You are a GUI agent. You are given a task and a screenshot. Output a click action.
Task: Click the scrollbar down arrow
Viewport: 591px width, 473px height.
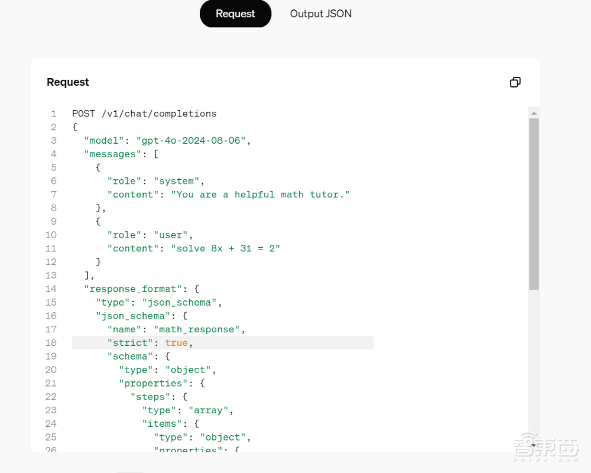534,445
